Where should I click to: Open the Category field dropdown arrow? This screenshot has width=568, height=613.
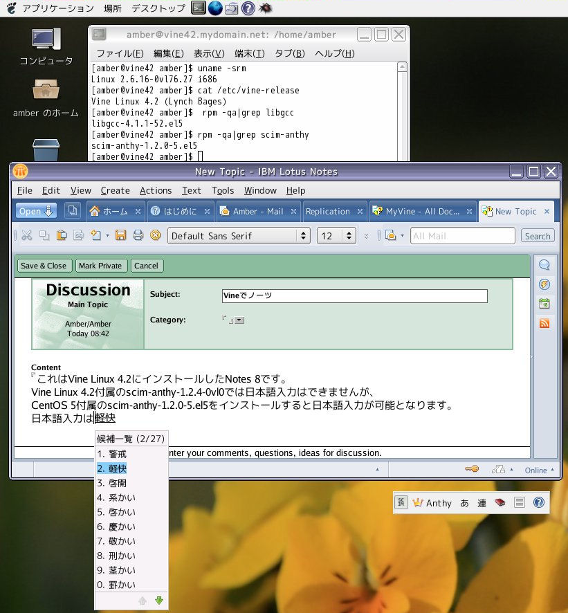[x=239, y=320]
